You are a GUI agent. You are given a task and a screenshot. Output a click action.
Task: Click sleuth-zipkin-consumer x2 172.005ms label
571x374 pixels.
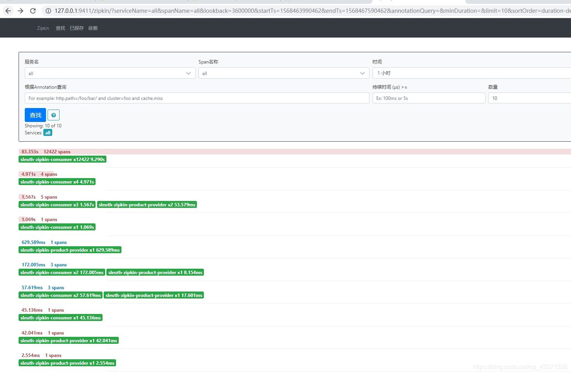[x=62, y=273]
